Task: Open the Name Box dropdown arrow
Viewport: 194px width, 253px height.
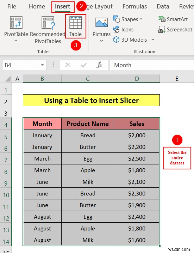Action: pos(42,65)
